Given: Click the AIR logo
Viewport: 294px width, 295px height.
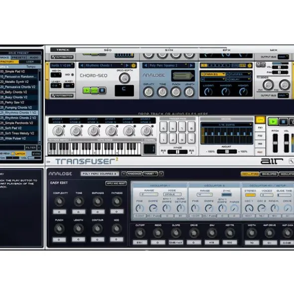Looking at the screenshot, I should pyautogui.click(x=272, y=161).
